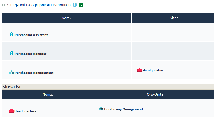Click the Purchasing Manager person icon

coord(11,53)
